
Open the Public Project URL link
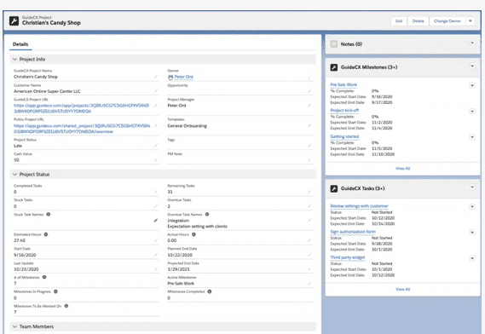[82, 129]
